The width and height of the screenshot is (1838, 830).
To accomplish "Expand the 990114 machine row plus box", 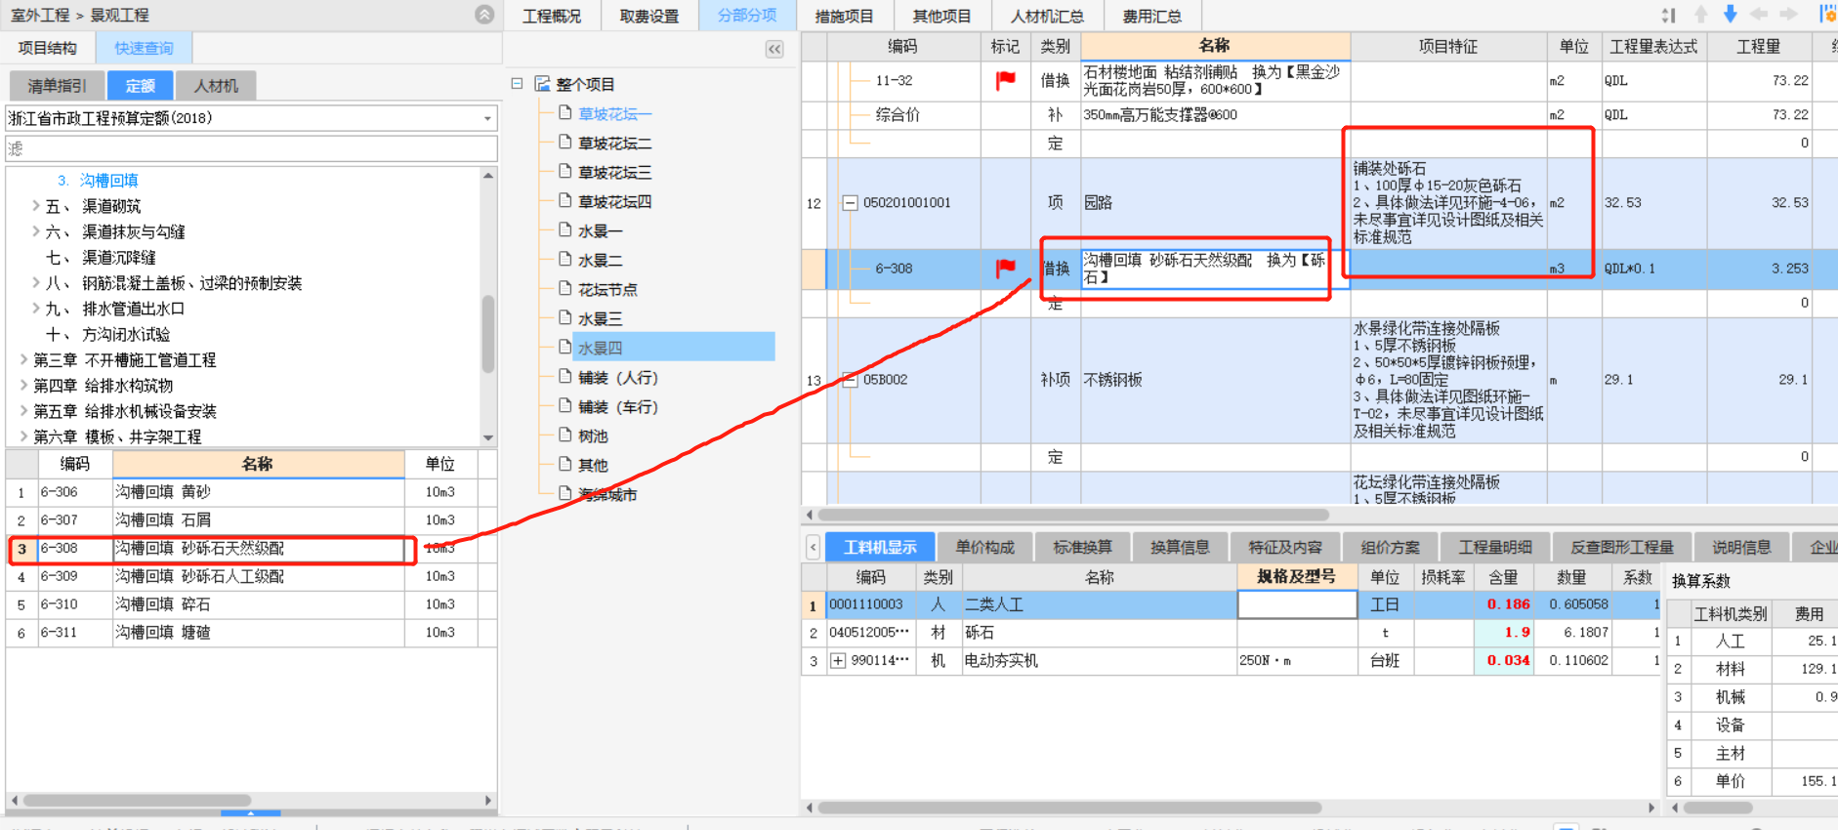I will [838, 661].
